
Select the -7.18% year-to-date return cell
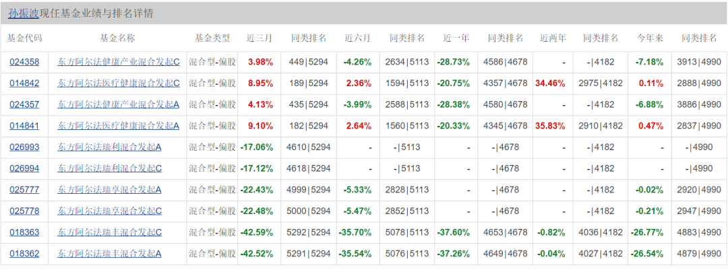650,62
